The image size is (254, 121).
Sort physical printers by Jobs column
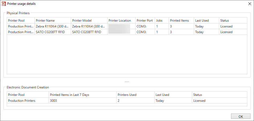coord(162,21)
